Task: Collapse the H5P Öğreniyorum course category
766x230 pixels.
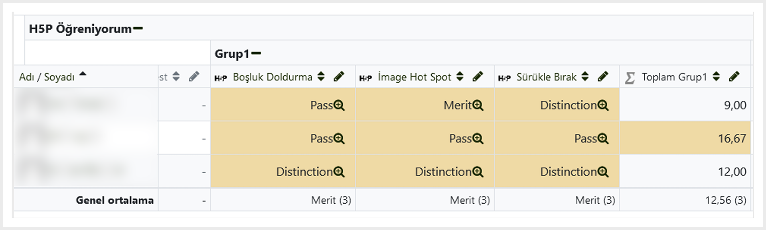Action: [138, 29]
